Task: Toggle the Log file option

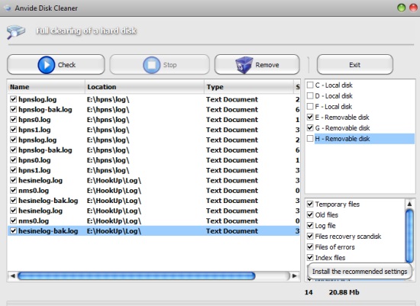Action: click(310, 226)
